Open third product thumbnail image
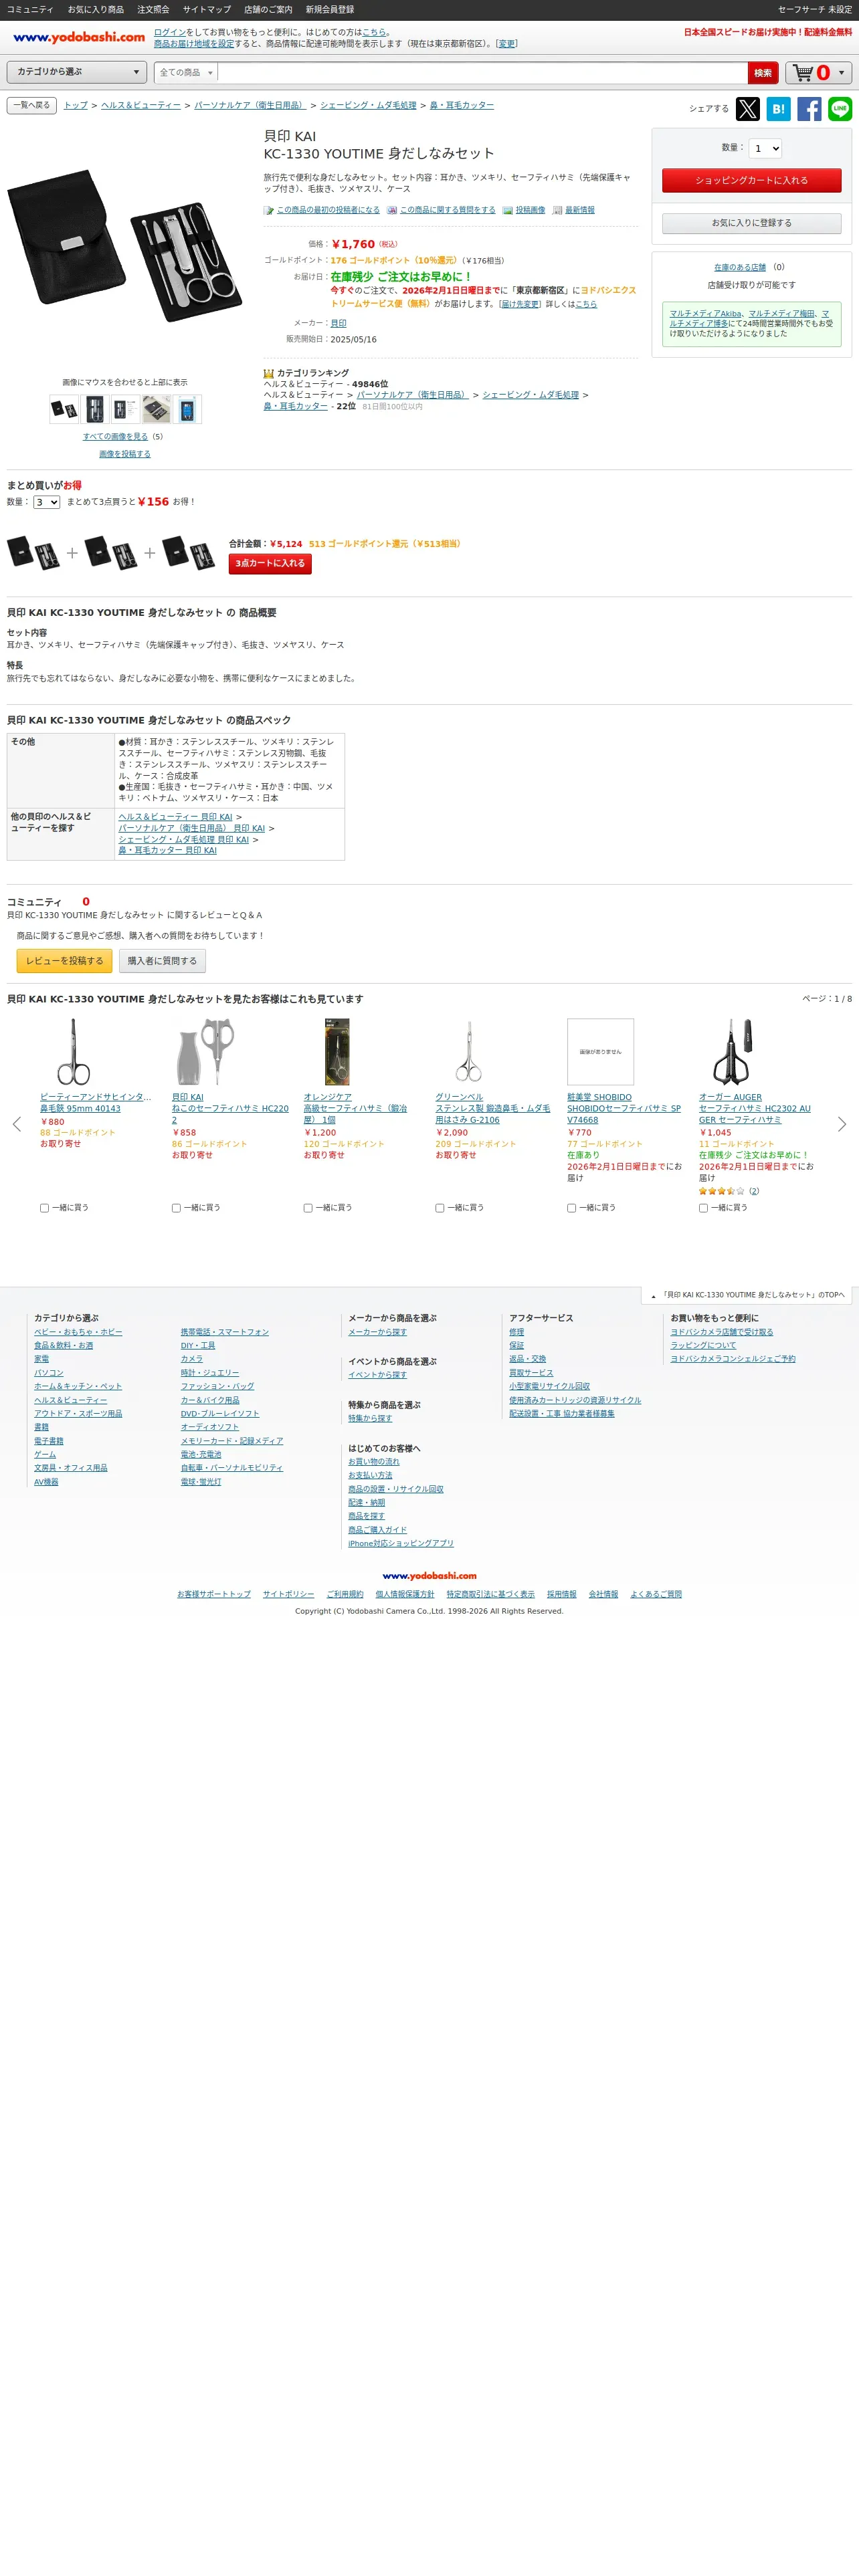Viewport: 859px width, 2576px height. coord(125,409)
